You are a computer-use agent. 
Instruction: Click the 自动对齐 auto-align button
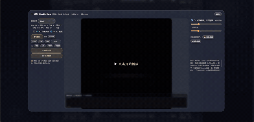tap(47, 50)
